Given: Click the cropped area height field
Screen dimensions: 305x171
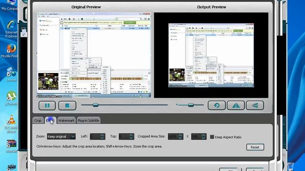Looking at the screenshot, I should click(196, 136).
